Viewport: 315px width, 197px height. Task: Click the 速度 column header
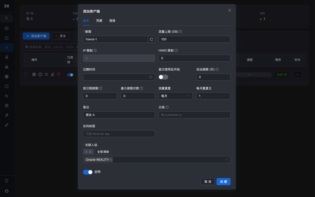(x=250, y=60)
